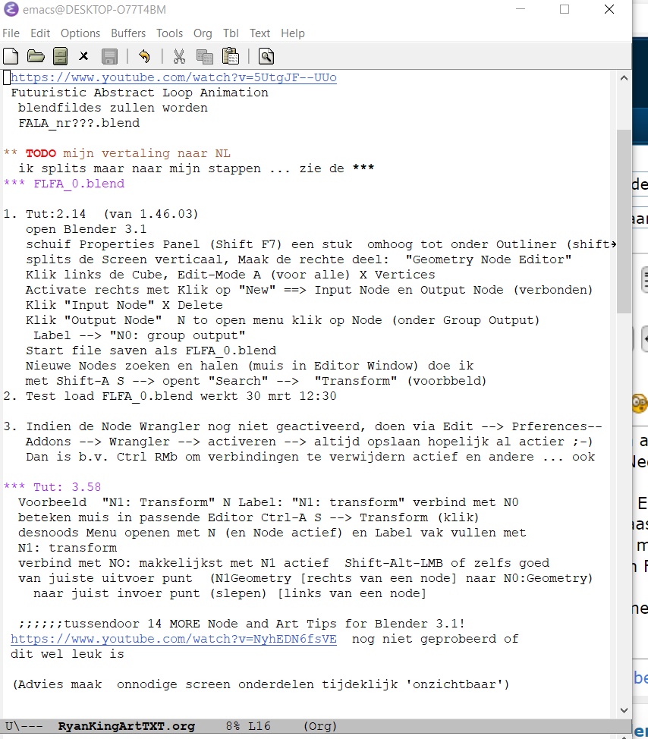Undo with the curved arrow icon
Screen dimensions: 648x739
(x=144, y=57)
